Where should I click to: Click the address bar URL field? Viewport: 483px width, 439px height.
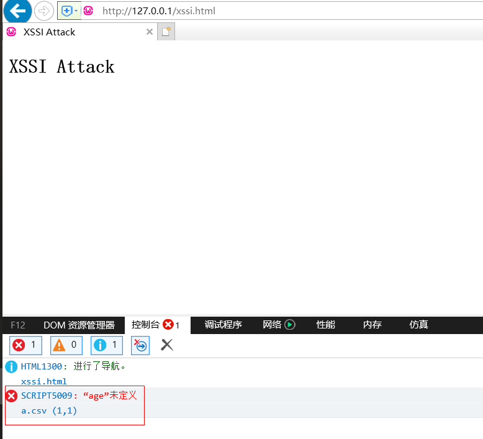click(x=248, y=11)
